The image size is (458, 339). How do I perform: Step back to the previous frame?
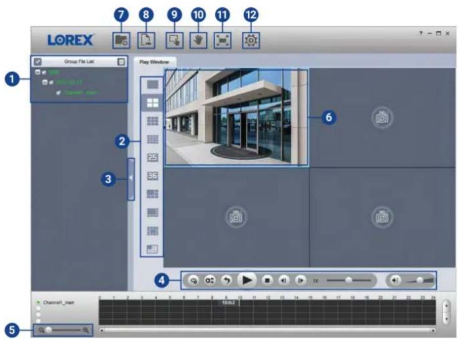pyautogui.click(x=283, y=280)
